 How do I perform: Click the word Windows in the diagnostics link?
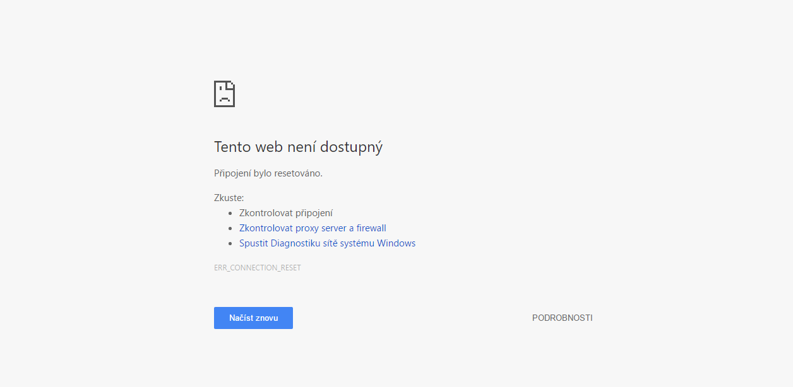(x=396, y=243)
